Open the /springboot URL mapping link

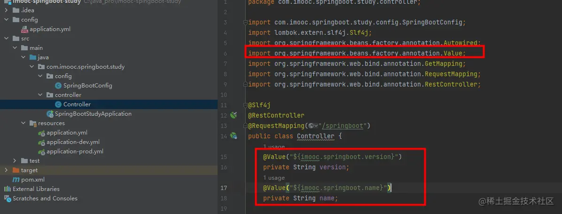pyautogui.click(x=343, y=126)
